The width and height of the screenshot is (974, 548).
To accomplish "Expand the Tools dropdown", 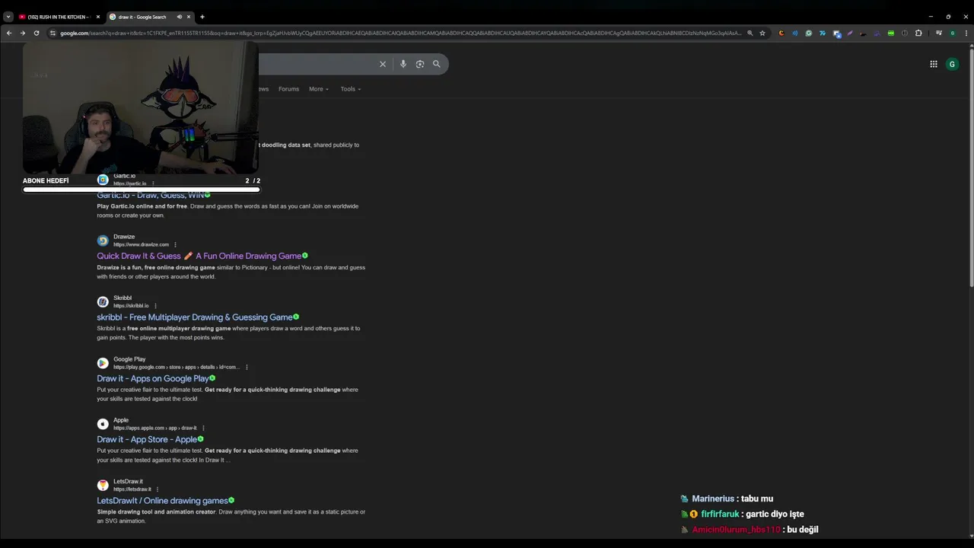I will tap(351, 89).
